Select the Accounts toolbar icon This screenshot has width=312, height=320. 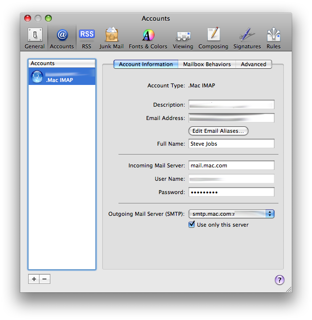(62, 38)
